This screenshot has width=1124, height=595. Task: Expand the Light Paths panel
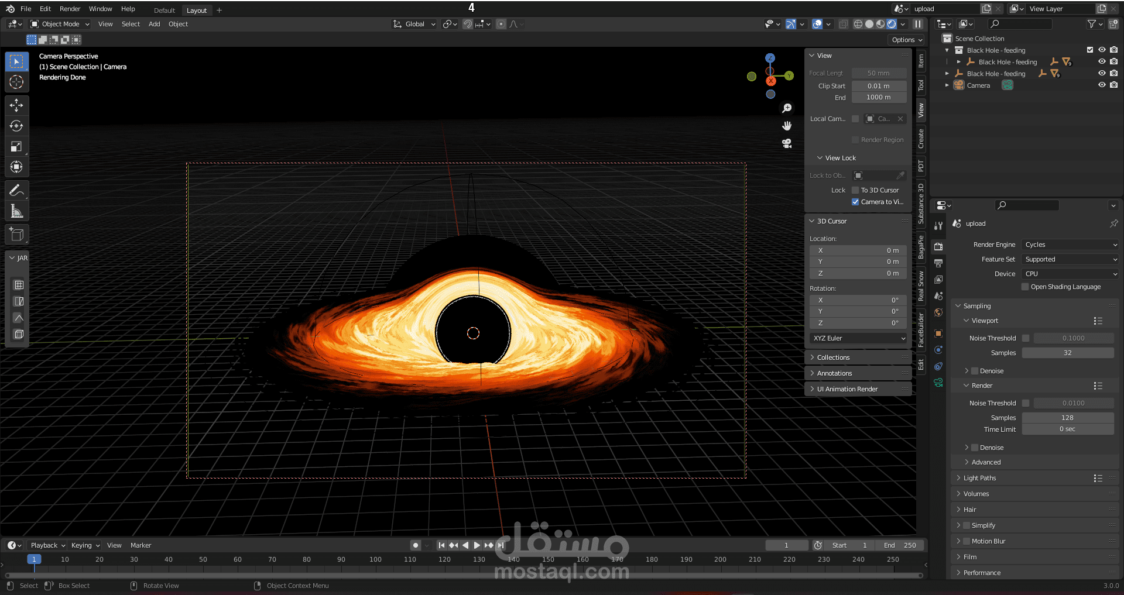point(979,478)
